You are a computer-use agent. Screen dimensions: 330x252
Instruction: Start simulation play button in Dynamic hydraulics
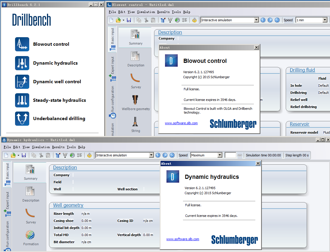point(158,155)
